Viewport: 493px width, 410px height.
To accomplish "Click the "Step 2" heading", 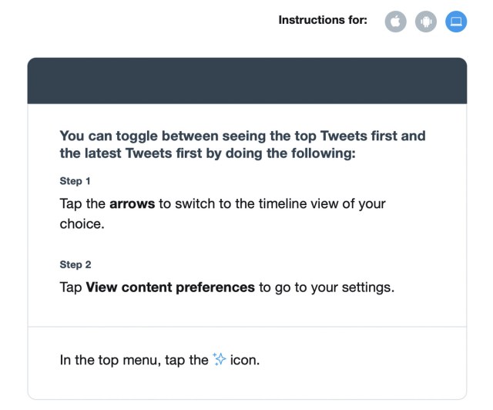I will tap(75, 264).
